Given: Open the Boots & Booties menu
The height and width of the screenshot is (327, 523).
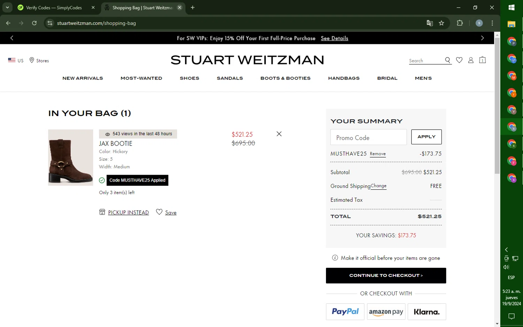Looking at the screenshot, I should (285, 78).
